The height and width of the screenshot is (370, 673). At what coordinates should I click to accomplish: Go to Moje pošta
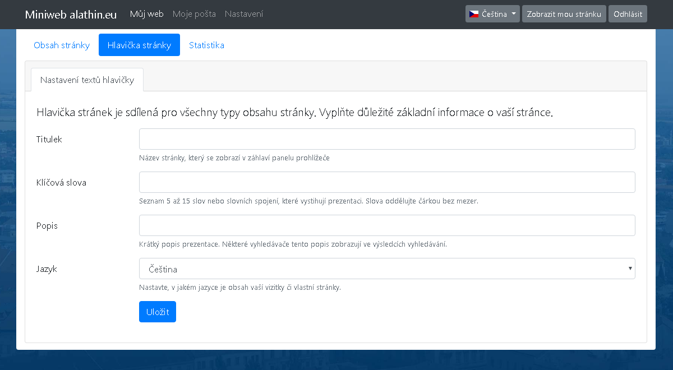click(194, 14)
